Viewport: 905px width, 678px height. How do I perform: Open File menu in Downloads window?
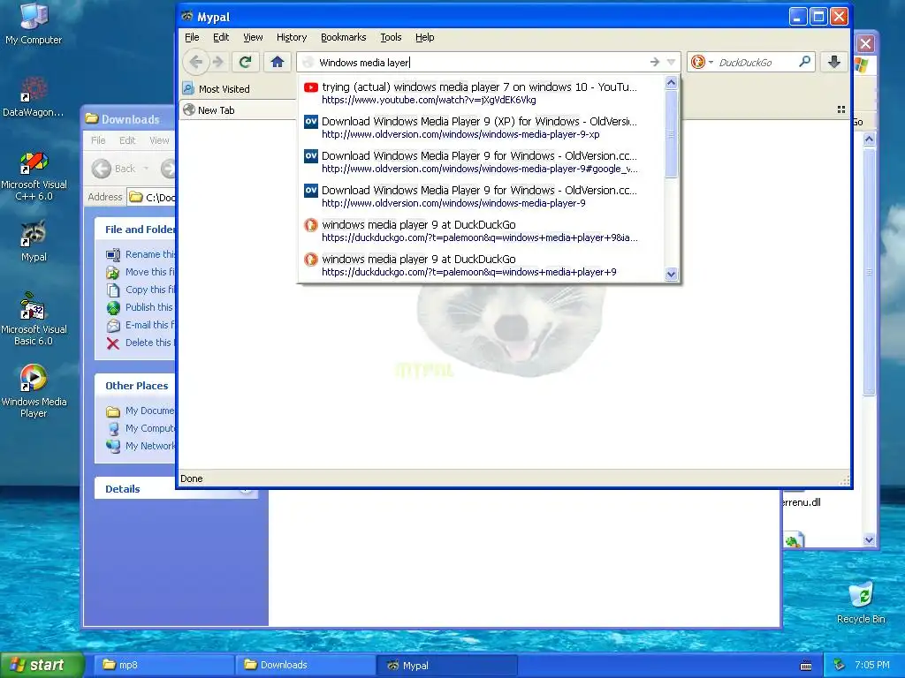(98, 140)
